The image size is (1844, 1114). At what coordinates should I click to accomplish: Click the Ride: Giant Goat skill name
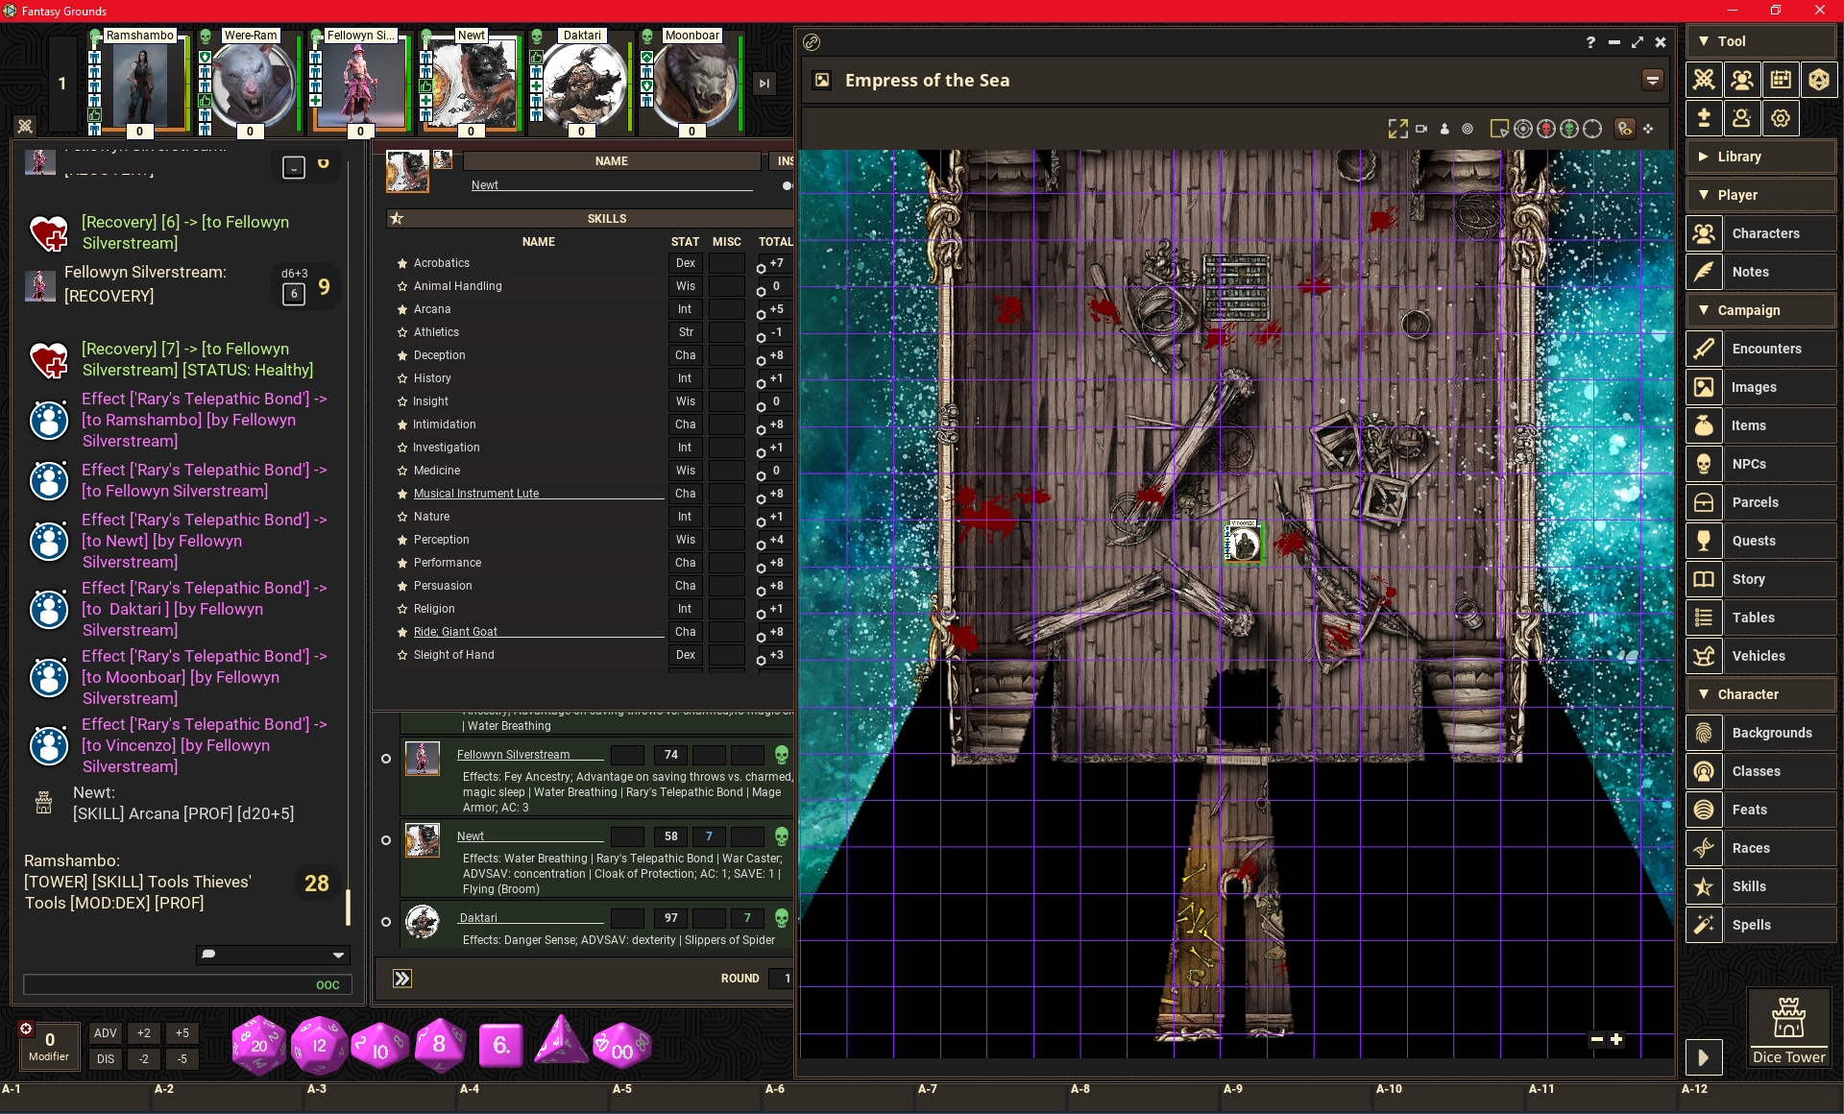pyautogui.click(x=455, y=632)
